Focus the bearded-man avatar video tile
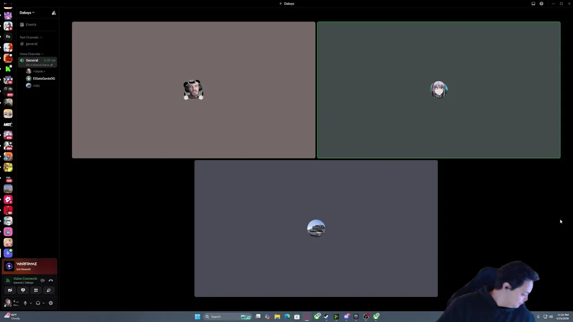This screenshot has width=573, height=322. 193,90
